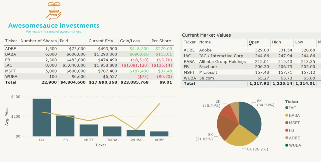This screenshot has width=321, height=162.
Task: Select IAC legend color dot
Action: tap(287, 108)
